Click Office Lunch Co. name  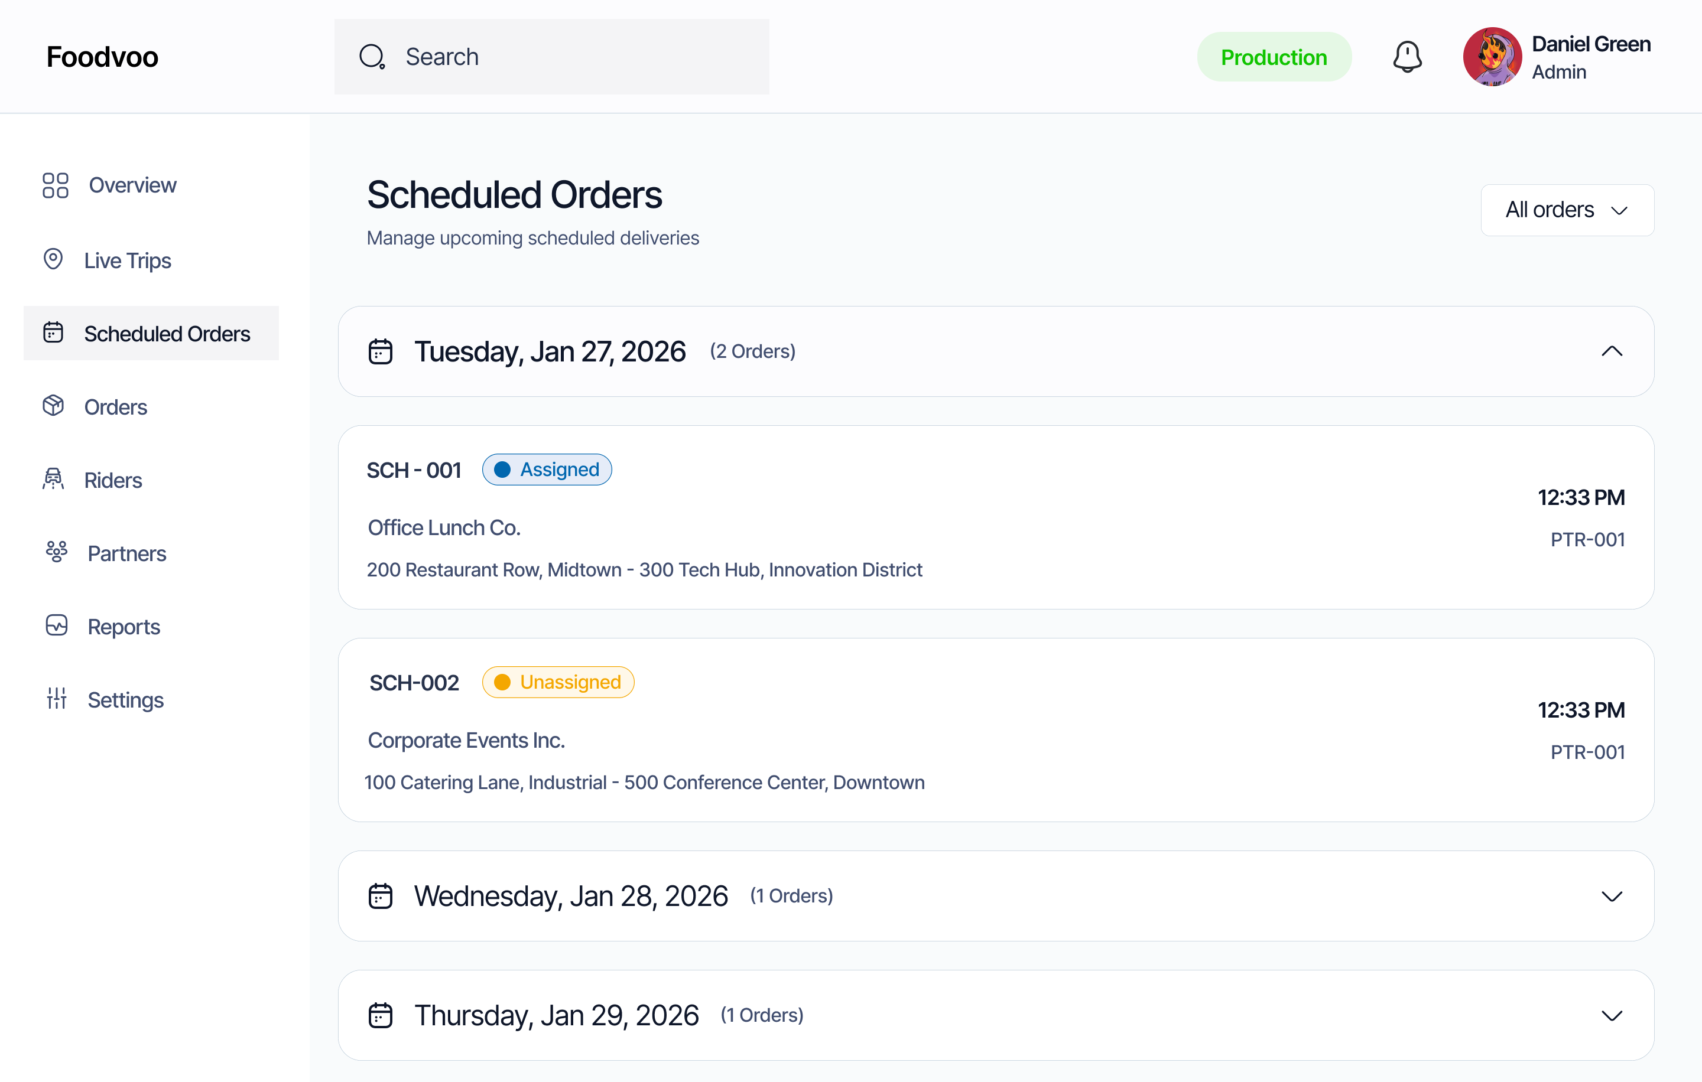444,527
